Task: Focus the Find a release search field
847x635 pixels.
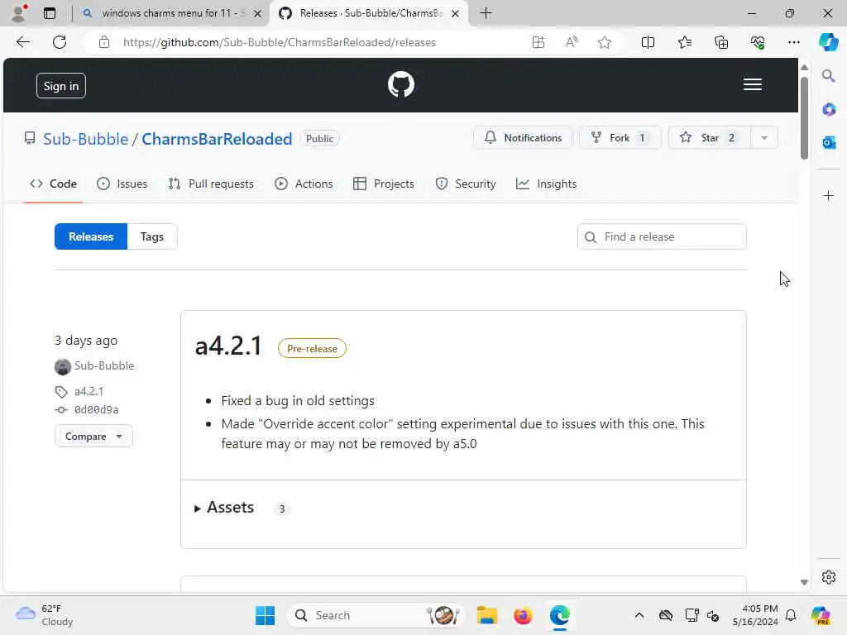Action: [662, 236]
